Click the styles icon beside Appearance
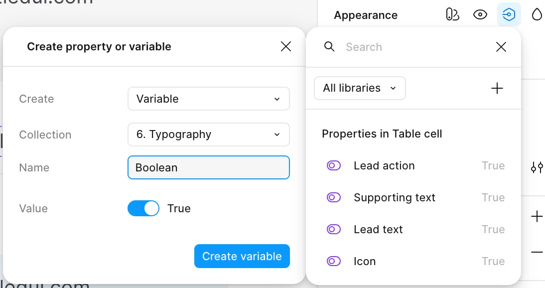This screenshot has height=288, width=545. pos(452,15)
